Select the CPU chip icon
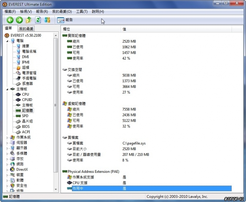 tap(18, 94)
